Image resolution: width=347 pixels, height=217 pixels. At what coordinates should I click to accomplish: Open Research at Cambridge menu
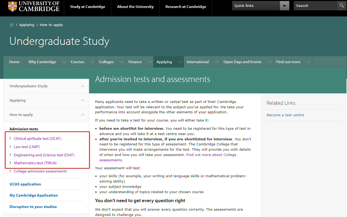click(x=186, y=7)
